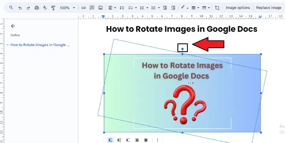Apply a bulleted list

pos(142,8)
